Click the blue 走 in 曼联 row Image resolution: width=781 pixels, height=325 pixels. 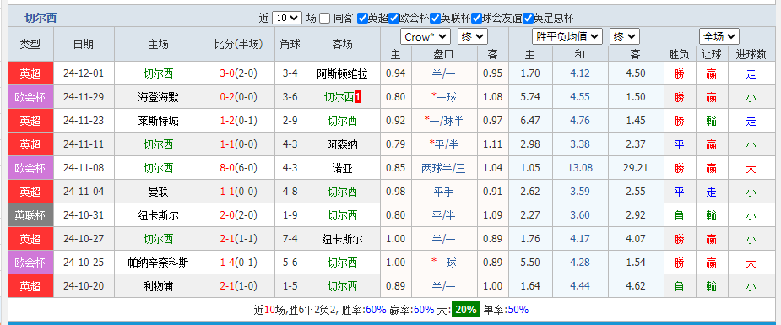point(711,192)
